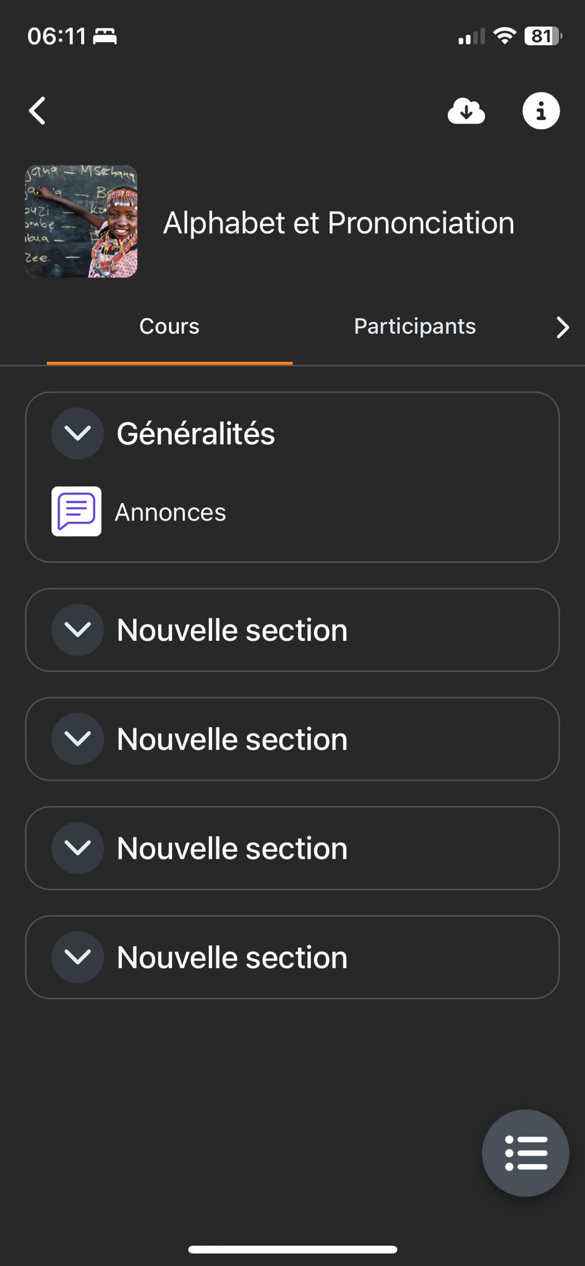Switch to the Cours tab
585x1266 pixels.
pos(169,326)
